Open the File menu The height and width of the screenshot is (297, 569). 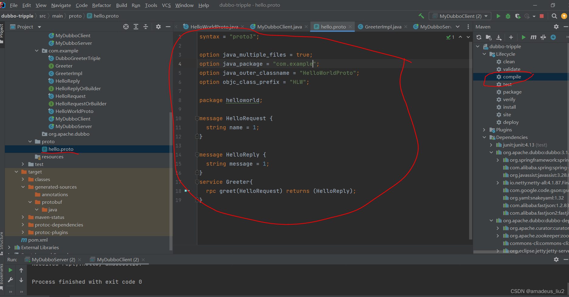click(x=14, y=5)
